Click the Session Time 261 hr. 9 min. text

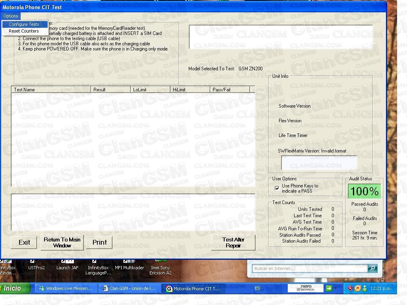tap(365, 235)
